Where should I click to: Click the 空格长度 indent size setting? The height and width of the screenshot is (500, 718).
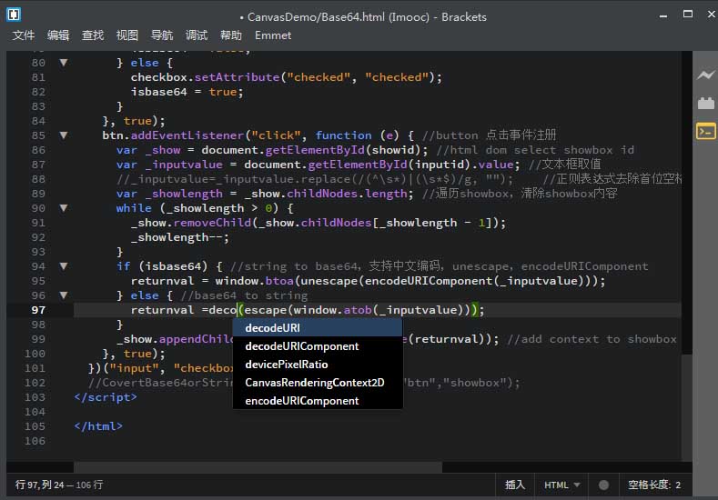coord(653,485)
